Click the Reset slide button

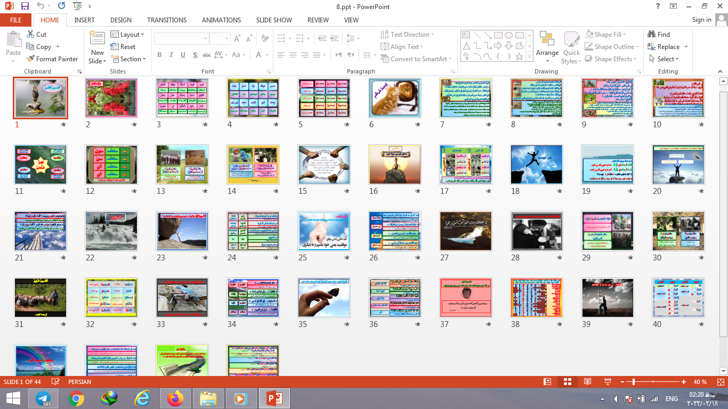point(123,47)
